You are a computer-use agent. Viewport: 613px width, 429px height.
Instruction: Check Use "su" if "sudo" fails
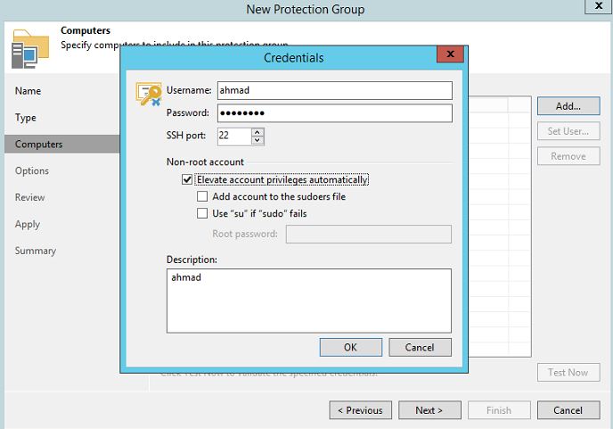tap(203, 213)
